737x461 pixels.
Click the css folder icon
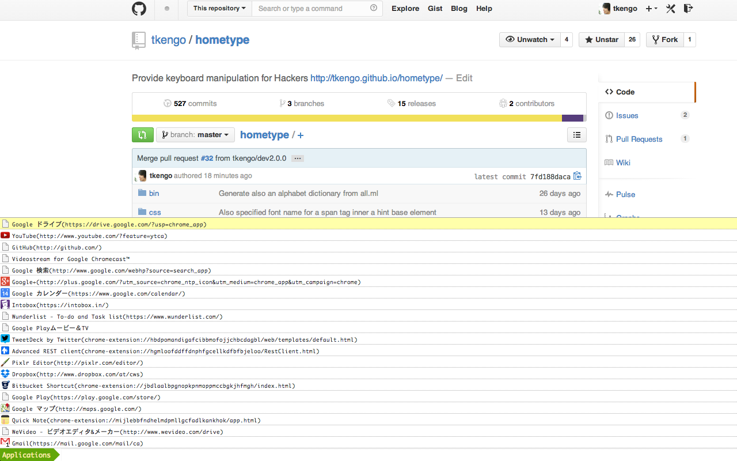[142, 212]
